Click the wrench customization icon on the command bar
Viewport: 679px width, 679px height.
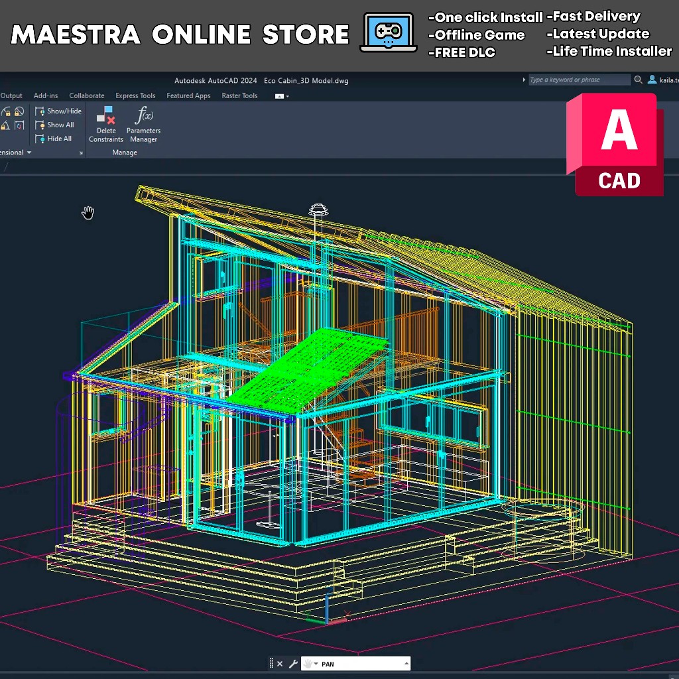[x=292, y=663]
